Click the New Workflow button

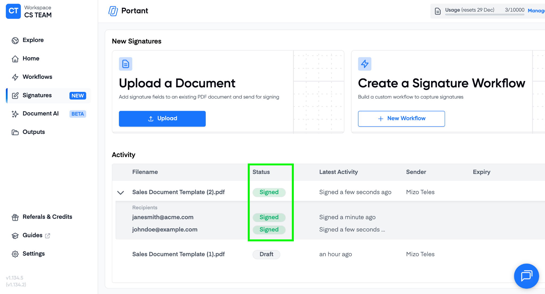point(401,119)
